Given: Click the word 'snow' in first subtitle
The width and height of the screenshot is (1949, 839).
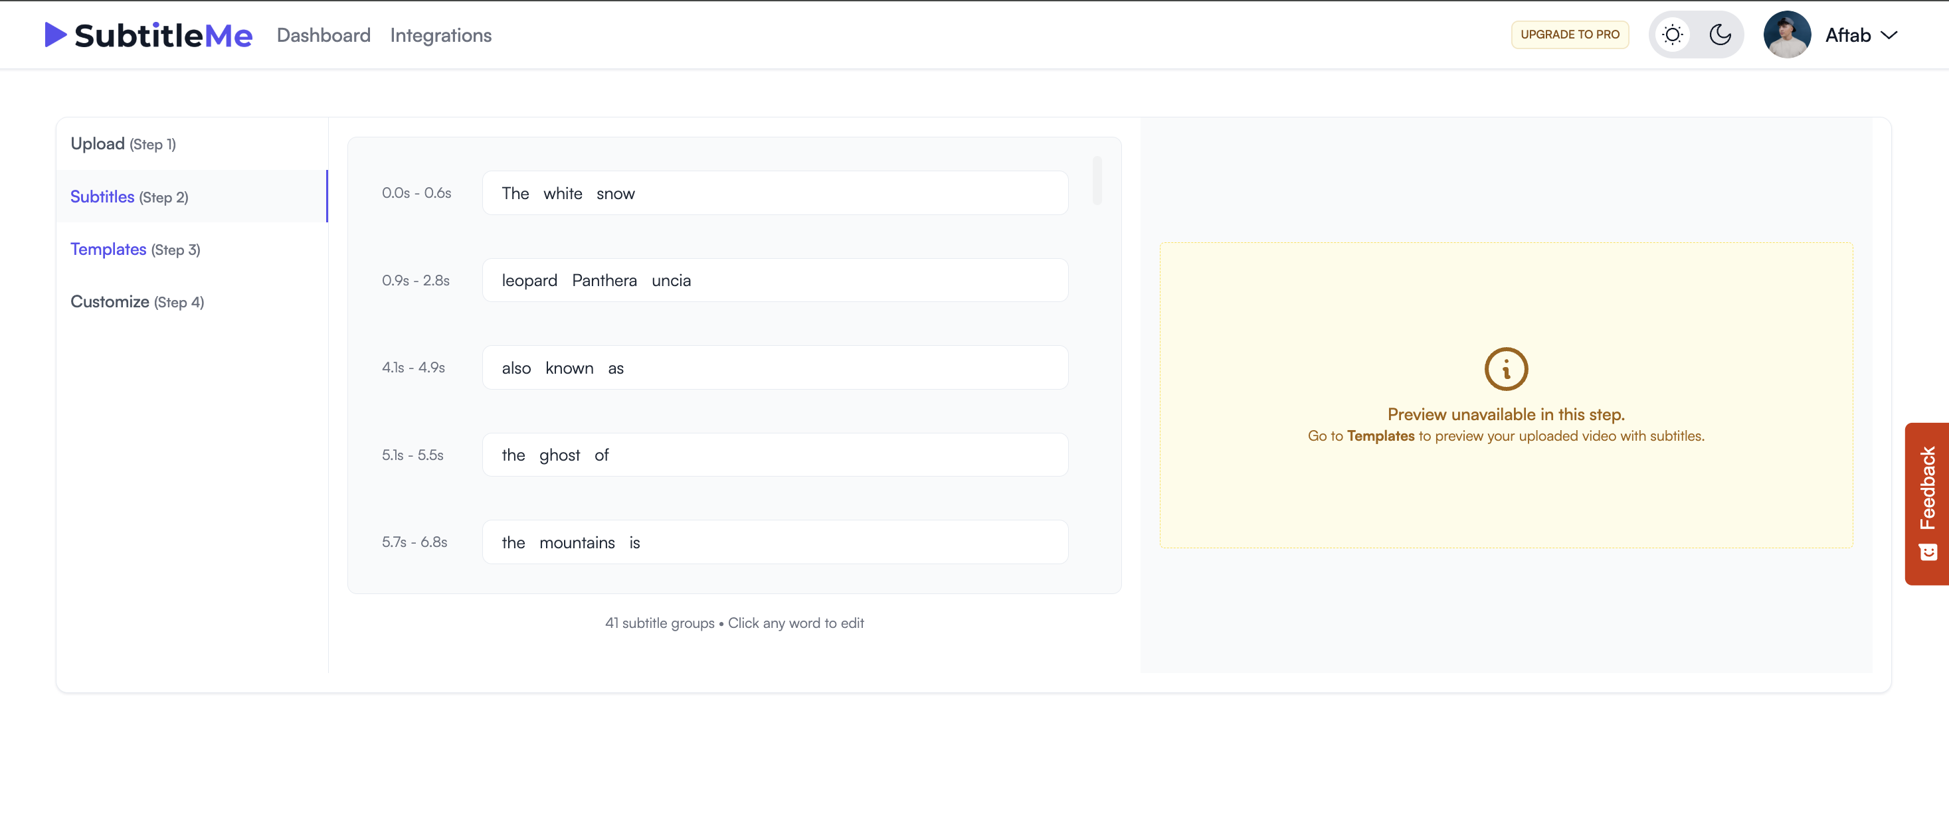Looking at the screenshot, I should click(615, 192).
